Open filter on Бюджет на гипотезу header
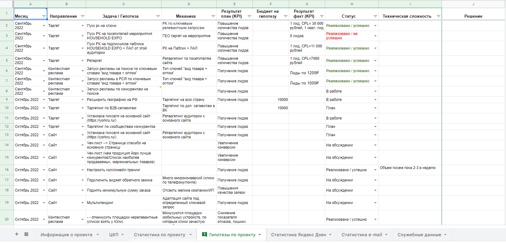Image resolution: width=506 pixels, height=243 pixels. [x=286, y=16]
